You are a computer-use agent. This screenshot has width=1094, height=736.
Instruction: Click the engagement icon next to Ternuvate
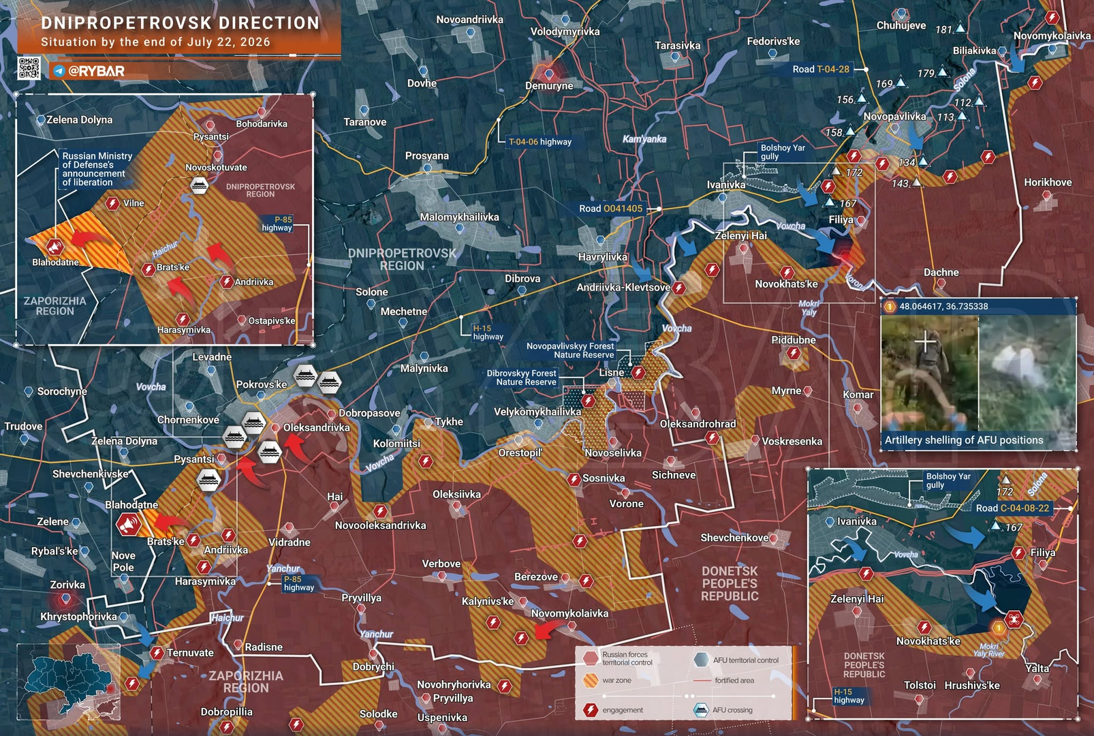(x=157, y=653)
